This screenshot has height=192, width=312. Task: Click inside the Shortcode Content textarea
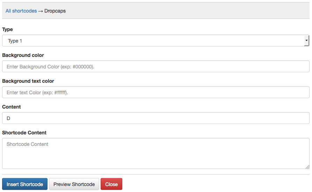pyautogui.click(x=155, y=154)
